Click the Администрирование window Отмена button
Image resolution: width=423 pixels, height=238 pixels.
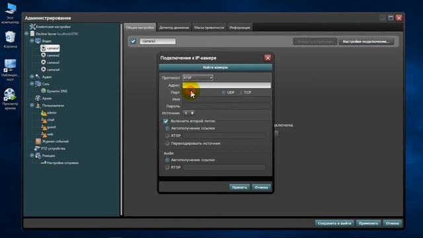click(x=392, y=223)
